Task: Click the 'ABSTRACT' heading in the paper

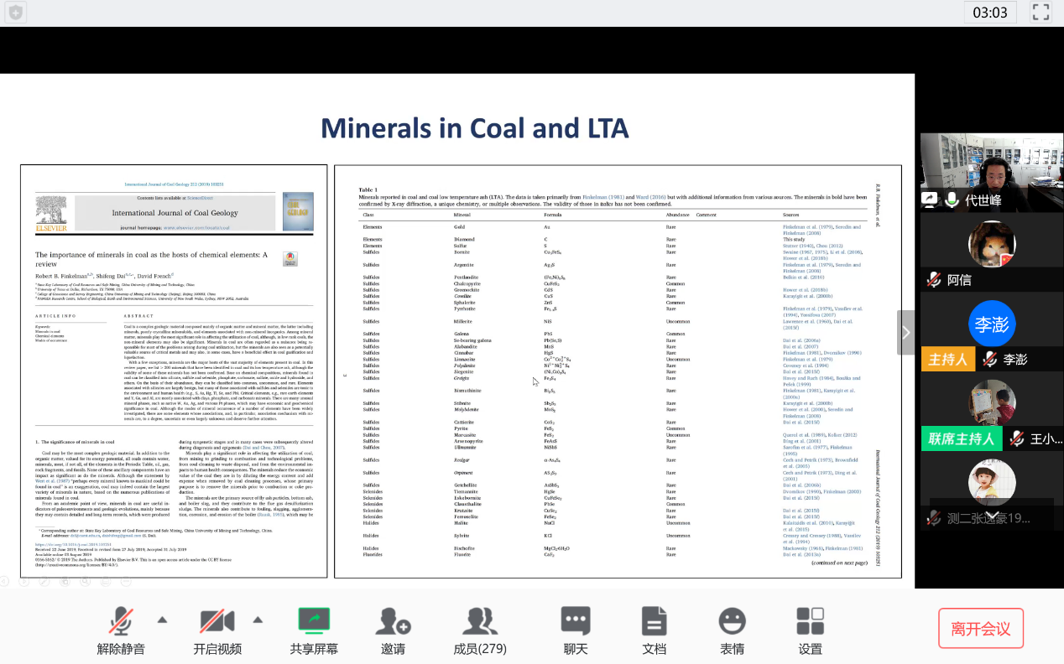Action: [138, 315]
